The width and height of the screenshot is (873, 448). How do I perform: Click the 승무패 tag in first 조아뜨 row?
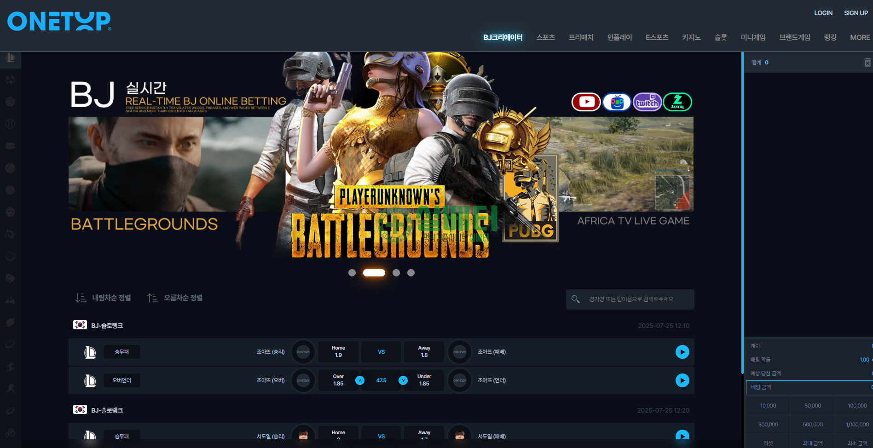click(x=121, y=352)
